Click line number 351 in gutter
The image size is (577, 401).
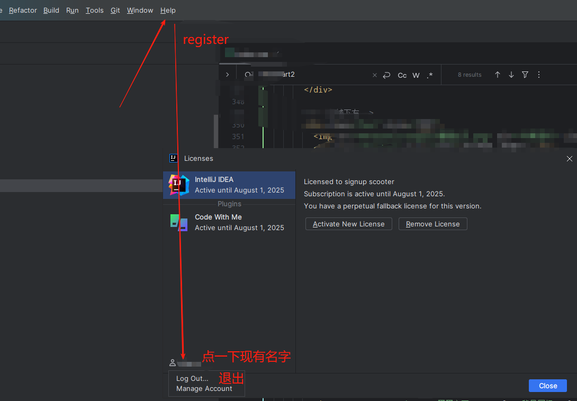point(238,136)
